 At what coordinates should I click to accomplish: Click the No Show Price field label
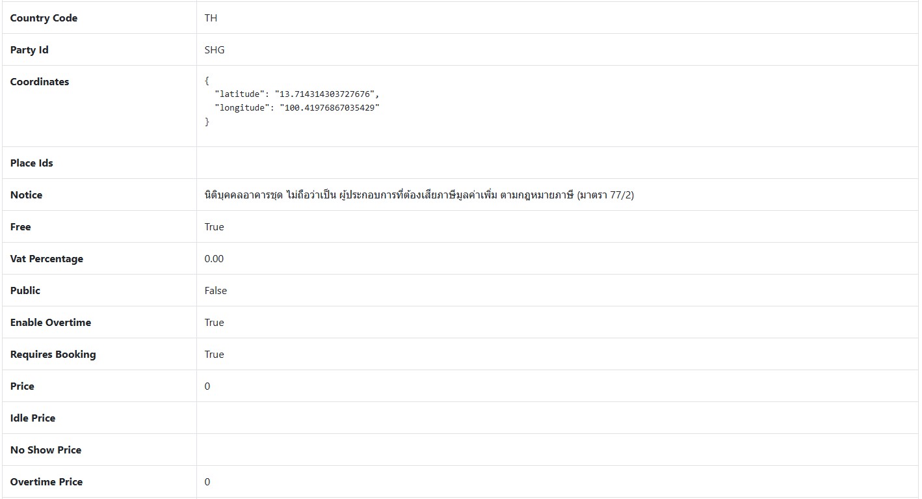point(46,450)
